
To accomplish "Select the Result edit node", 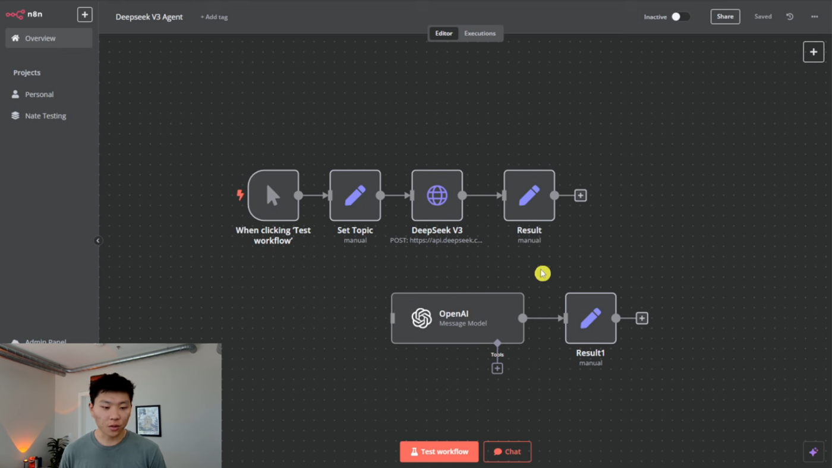I will [x=530, y=195].
